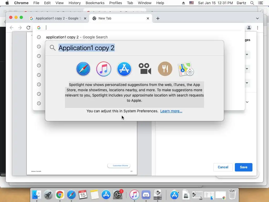Viewport: 269px width, 202px height.
Task: Open the Window menu
Action: pyautogui.click(x=145, y=3)
